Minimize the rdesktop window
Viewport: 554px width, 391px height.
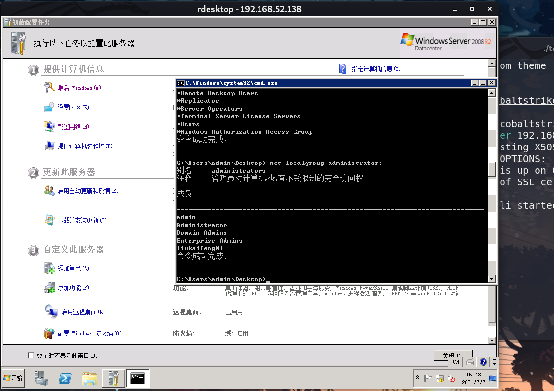click(x=455, y=9)
